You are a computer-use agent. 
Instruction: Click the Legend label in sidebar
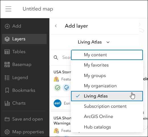pyautogui.click(x=20, y=78)
